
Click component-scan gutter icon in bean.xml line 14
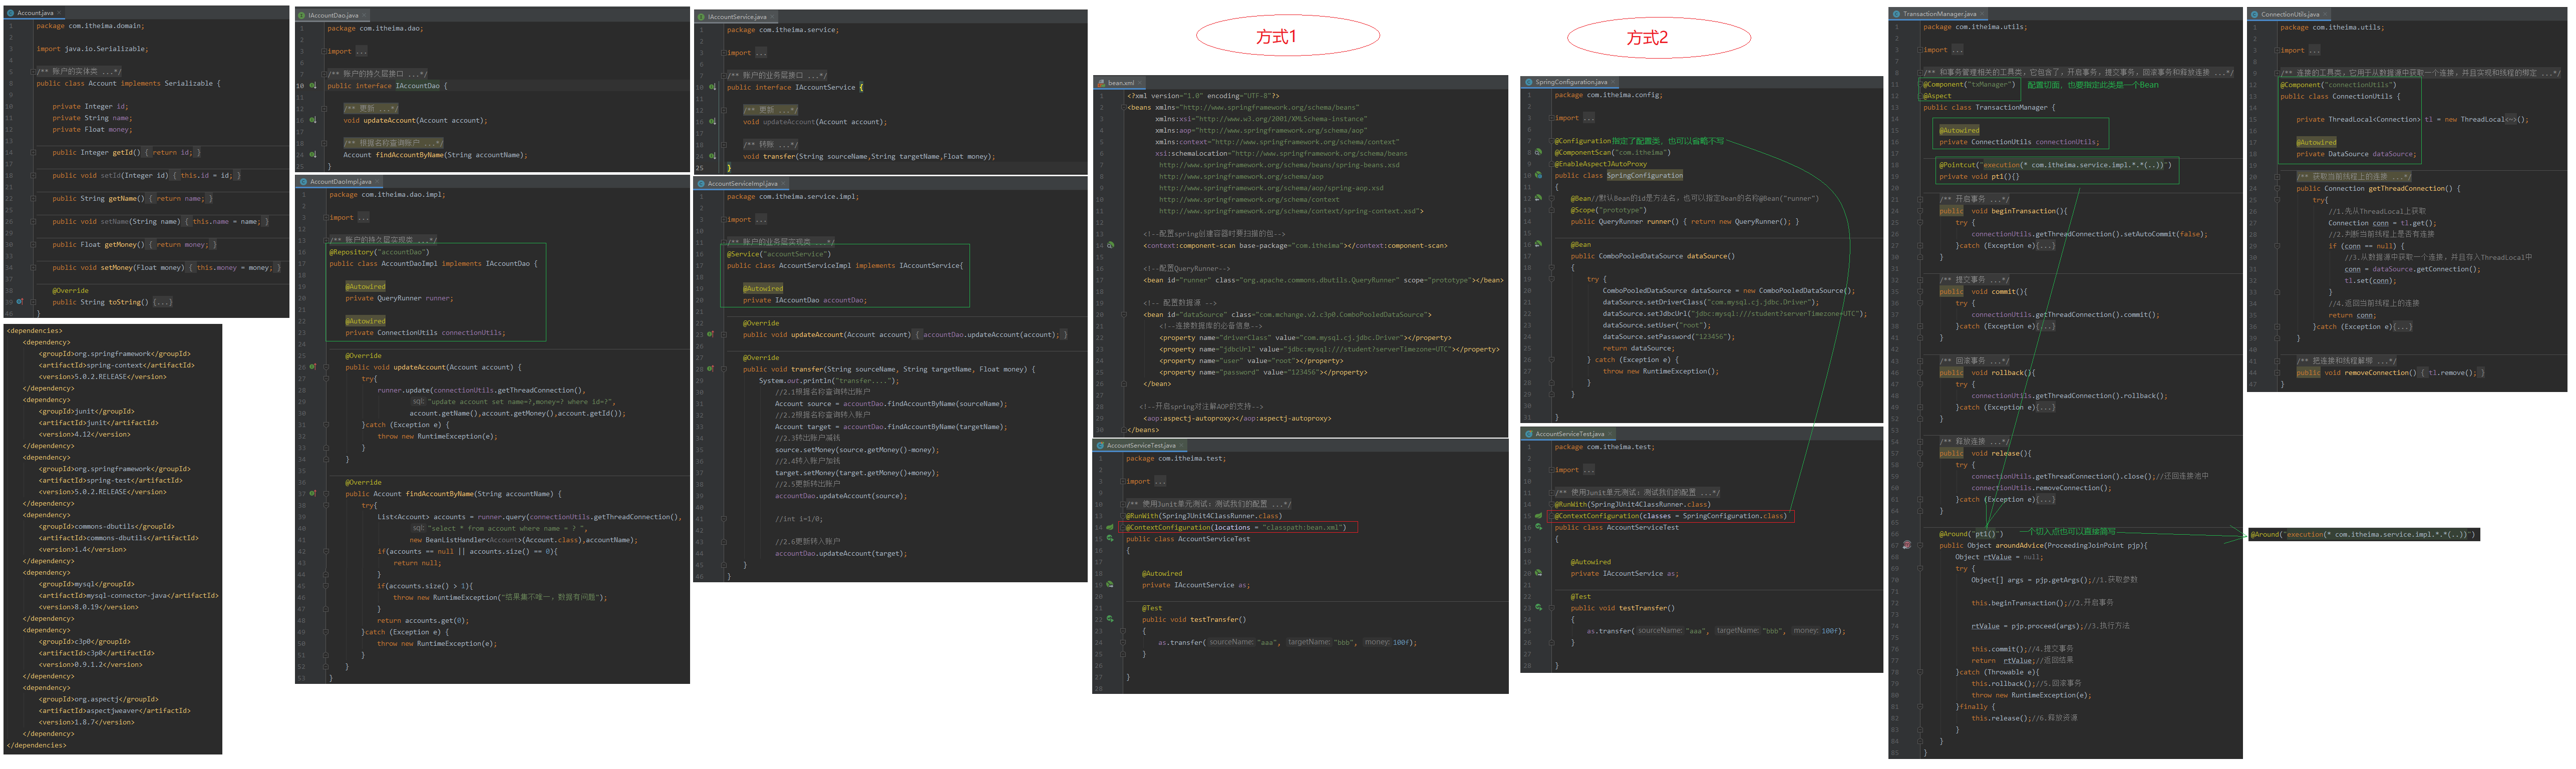(1110, 245)
